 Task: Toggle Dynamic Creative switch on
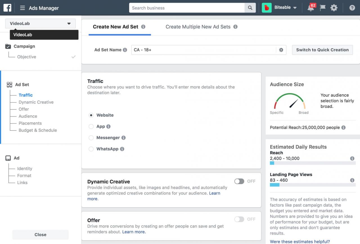click(x=239, y=181)
